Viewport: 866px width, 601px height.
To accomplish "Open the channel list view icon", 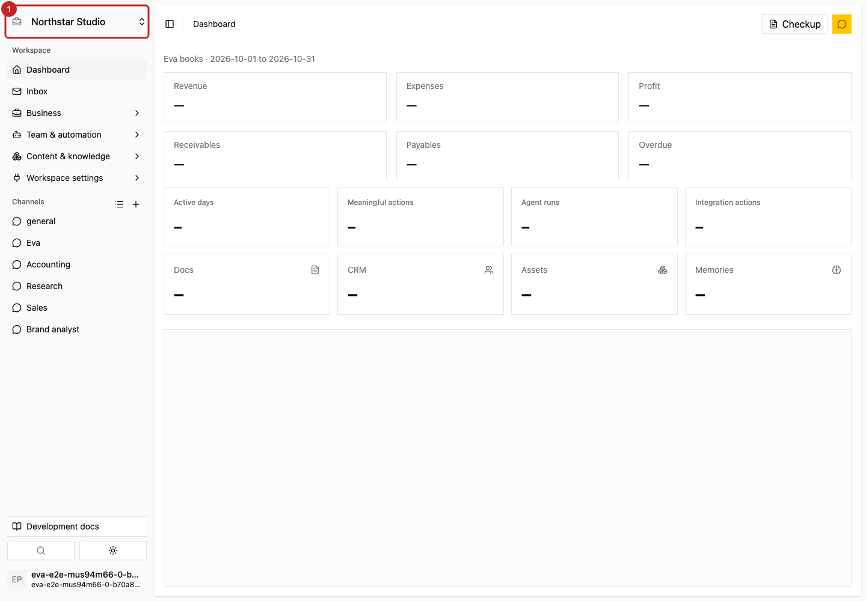I will point(119,204).
